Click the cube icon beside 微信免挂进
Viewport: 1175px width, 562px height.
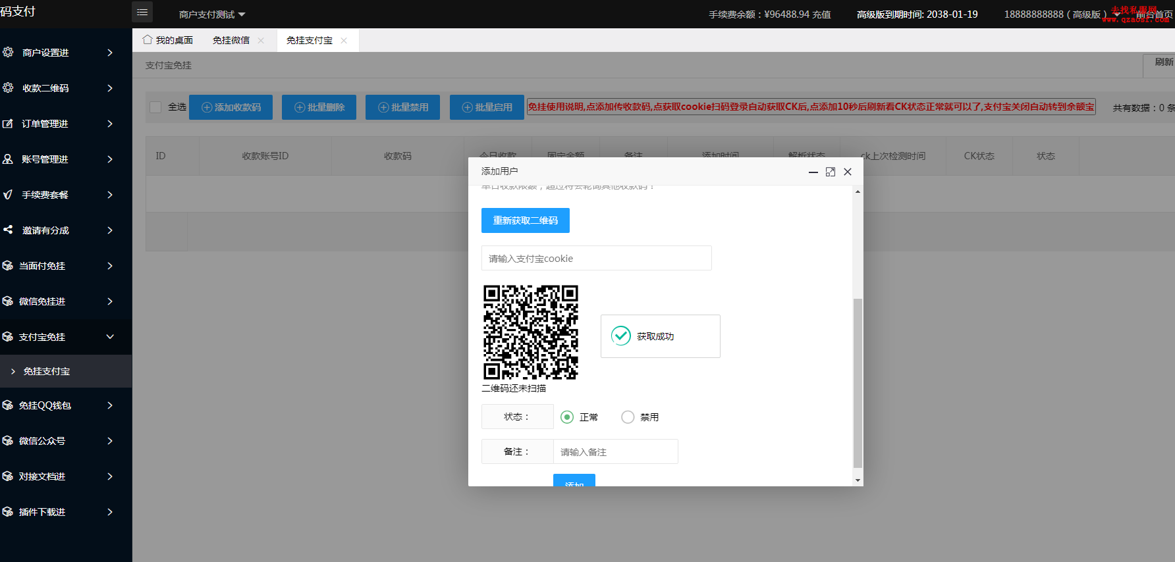(8, 301)
